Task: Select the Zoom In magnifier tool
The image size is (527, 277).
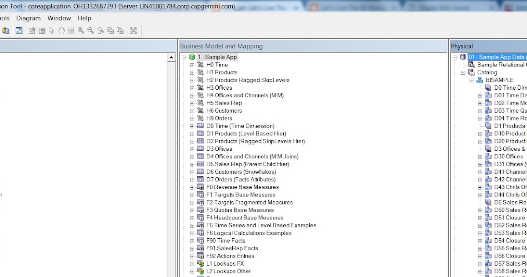Action: [81, 30]
